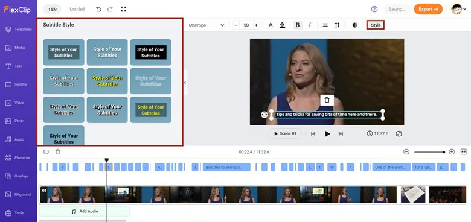Click the text alignment icon
This screenshot has height=222, width=471.
tap(325, 25)
